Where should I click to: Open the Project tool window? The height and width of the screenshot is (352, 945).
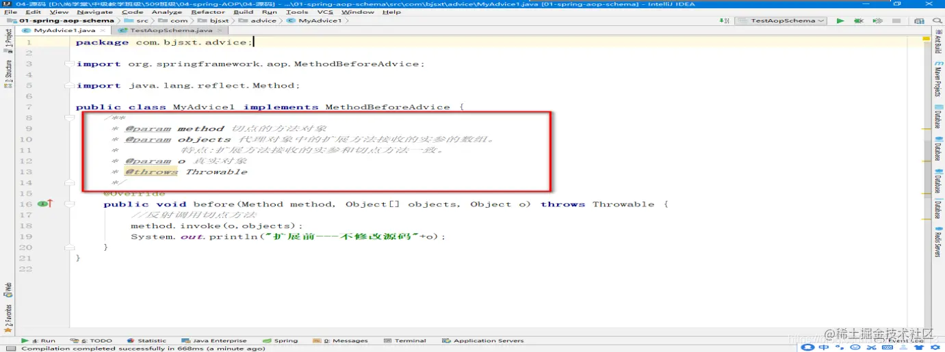[x=8, y=41]
